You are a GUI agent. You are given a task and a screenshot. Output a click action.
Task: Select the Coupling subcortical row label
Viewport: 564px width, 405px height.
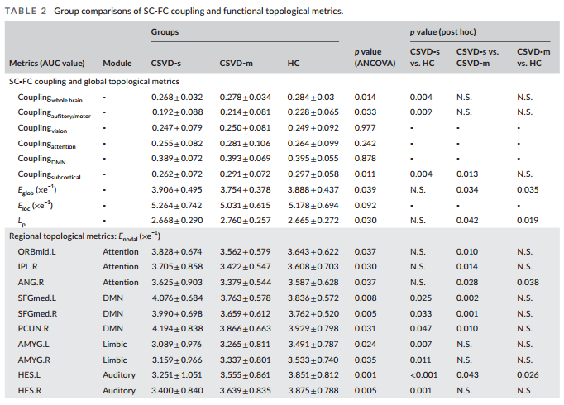50,174
